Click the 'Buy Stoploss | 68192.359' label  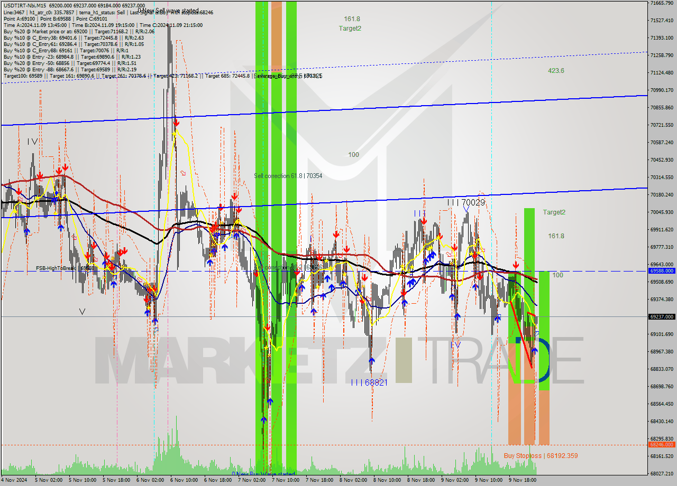tap(541, 455)
